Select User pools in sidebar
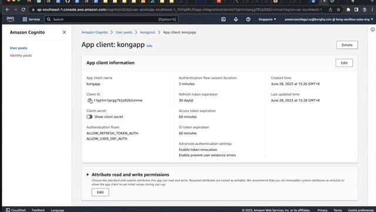Screen dimensions: 376x212 point(18,48)
